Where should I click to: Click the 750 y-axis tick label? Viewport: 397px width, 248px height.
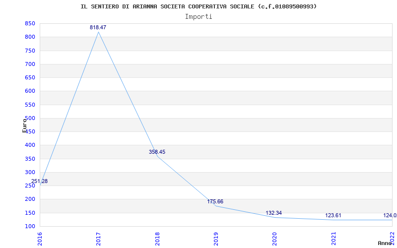[30, 51]
